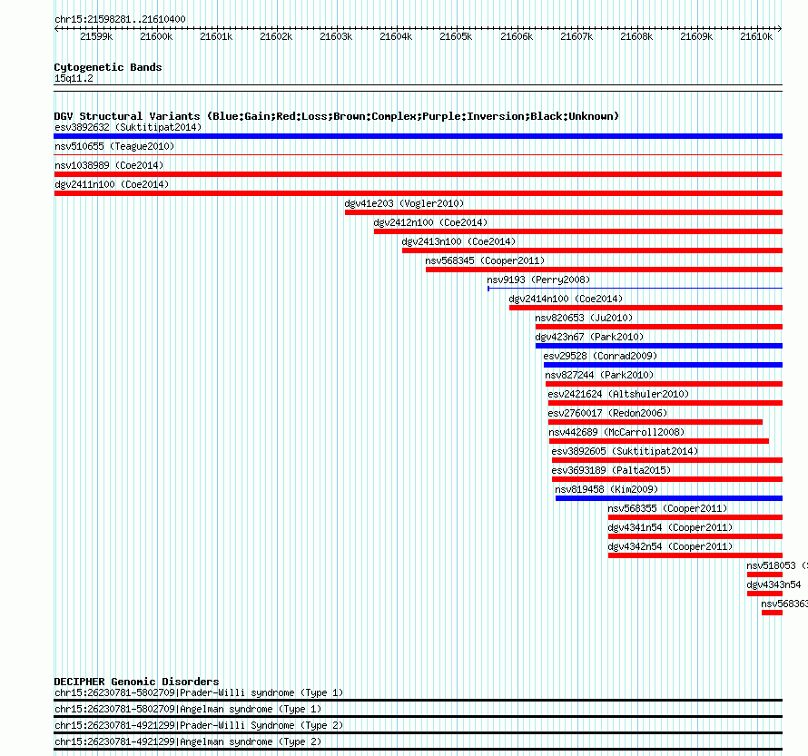Open the Angelman syndrome (Type 2) entry
The width and height of the screenshot is (808, 756).
click(188, 742)
